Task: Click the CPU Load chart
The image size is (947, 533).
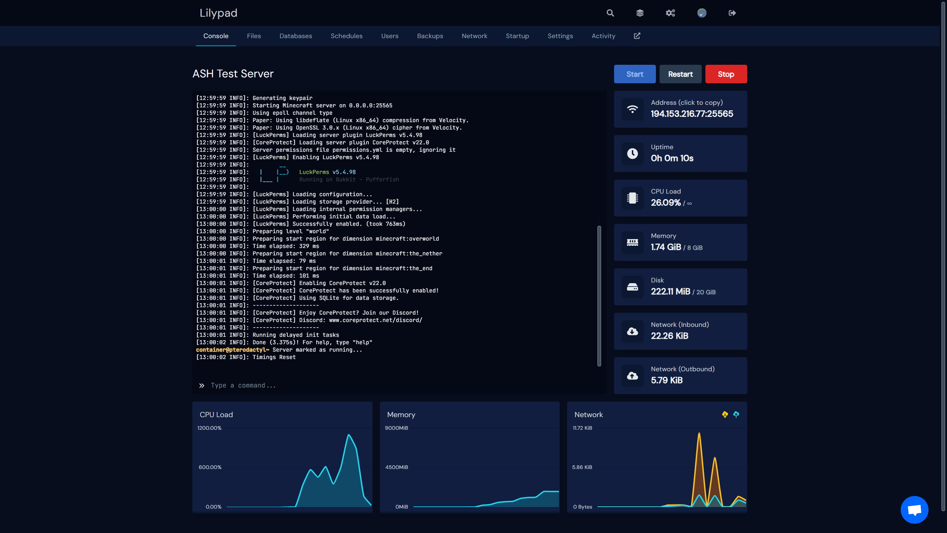Action: (x=282, y=457)
